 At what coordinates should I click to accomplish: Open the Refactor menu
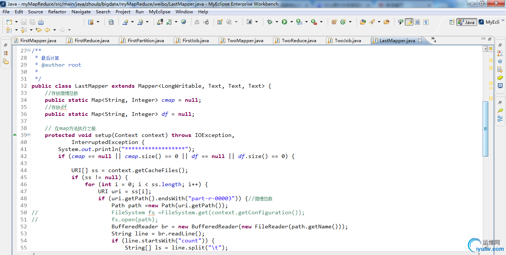tap(57, 11)
